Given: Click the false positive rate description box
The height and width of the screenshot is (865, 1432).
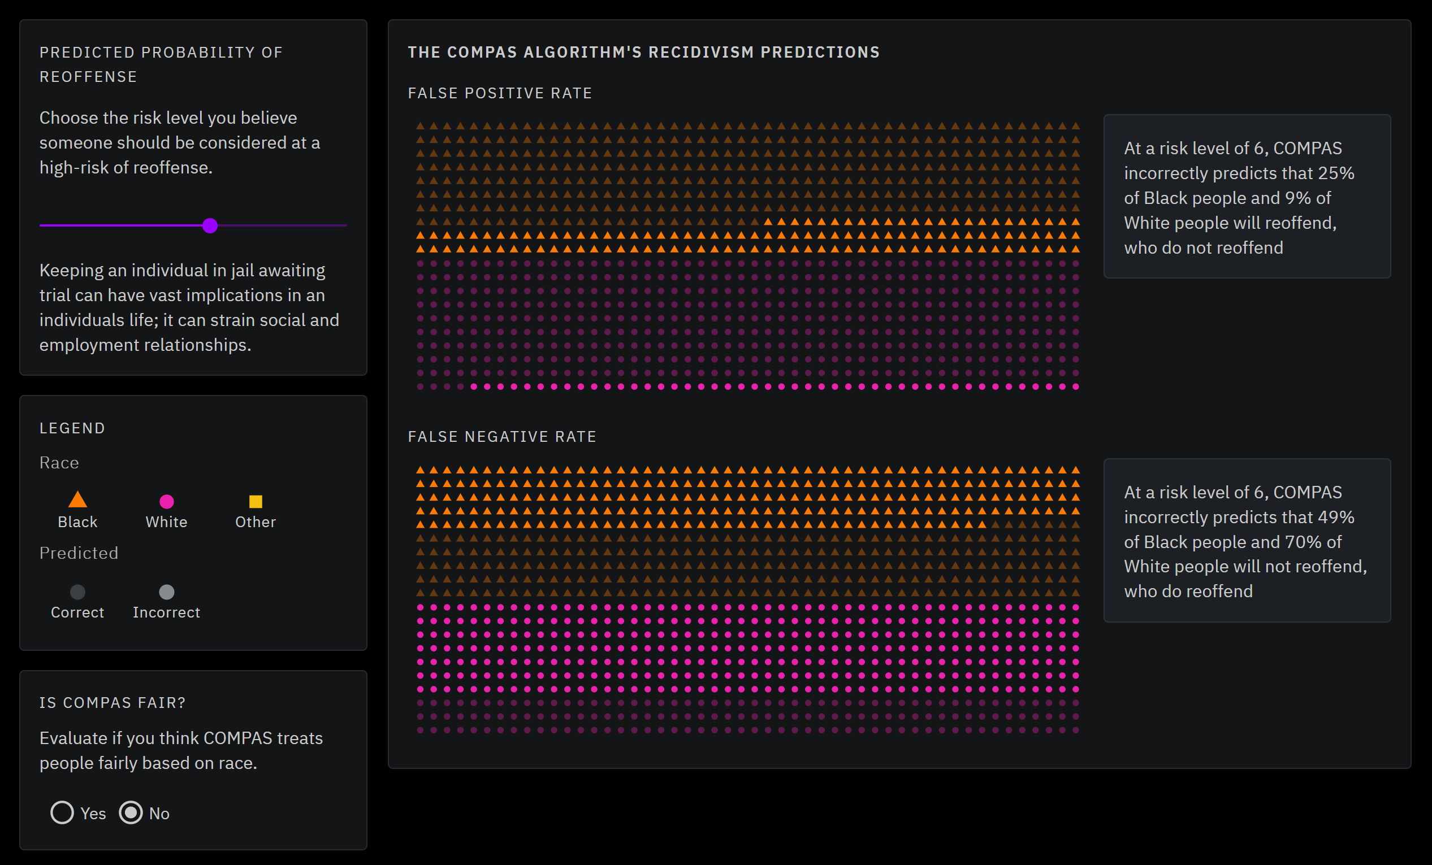Looking at the screenshot, I should (1247, 197).
